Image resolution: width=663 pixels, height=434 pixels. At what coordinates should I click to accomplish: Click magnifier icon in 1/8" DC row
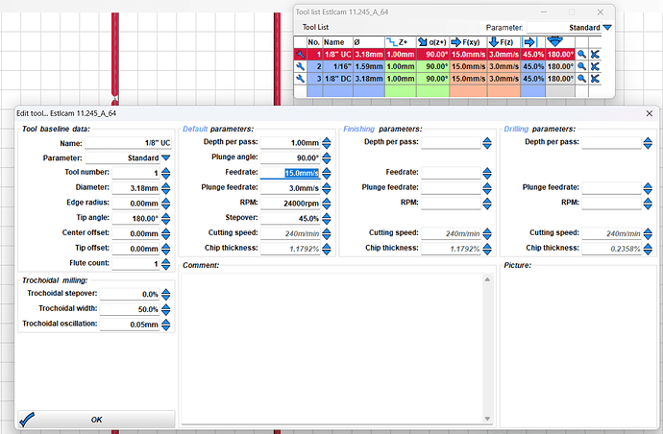[582, 79]
